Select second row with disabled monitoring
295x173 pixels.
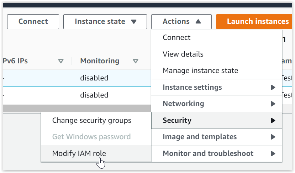(94, 95)
